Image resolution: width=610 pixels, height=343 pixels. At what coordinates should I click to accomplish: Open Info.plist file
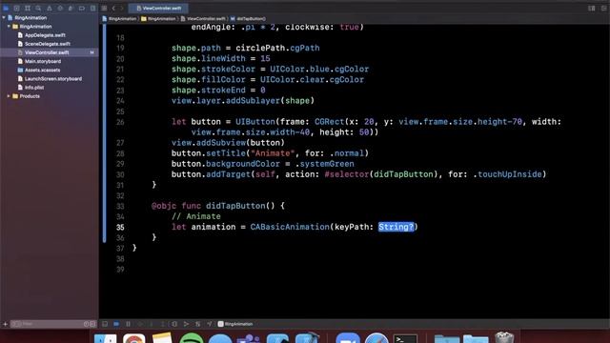(34, 88)
